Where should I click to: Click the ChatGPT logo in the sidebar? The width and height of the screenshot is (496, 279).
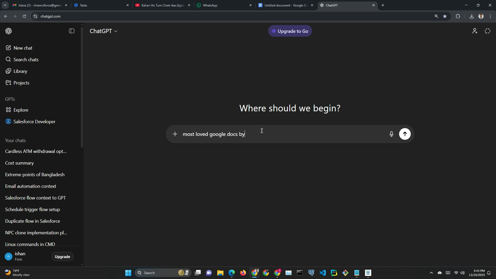coord(9,31)
